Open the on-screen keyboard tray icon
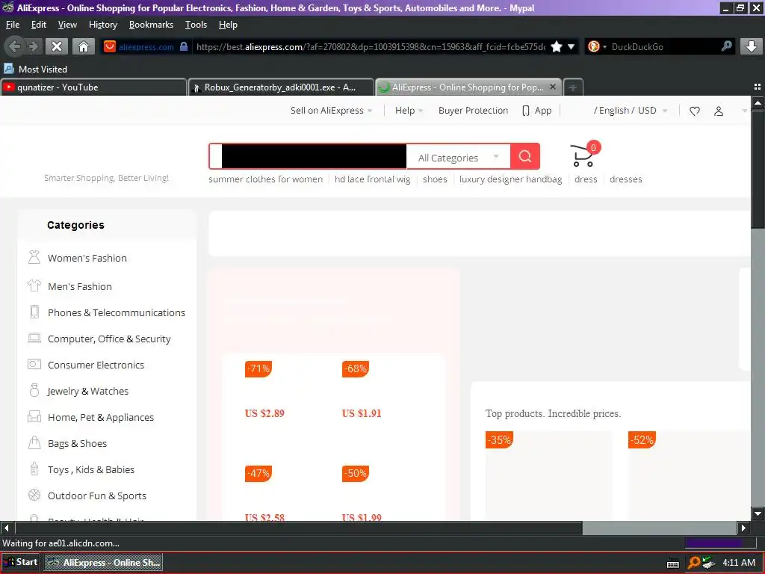Image resolution: width=765 pixels, height=574 pixels. 673,564
